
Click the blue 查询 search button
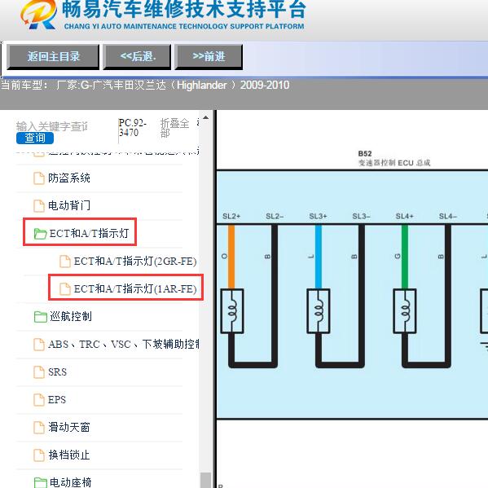click(x=35, y=138)
